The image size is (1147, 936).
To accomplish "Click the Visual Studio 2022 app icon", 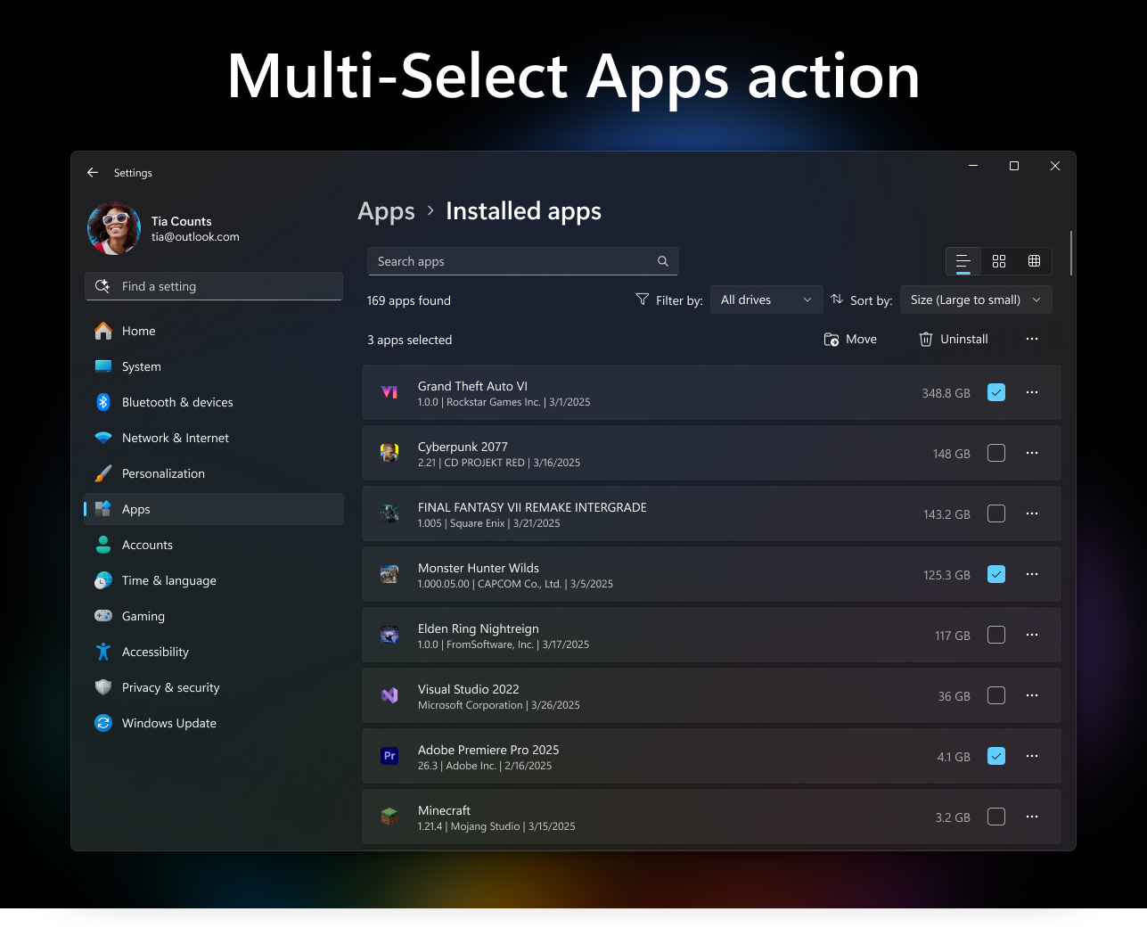I will [x=389, y=695].
